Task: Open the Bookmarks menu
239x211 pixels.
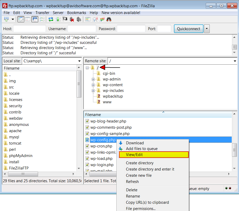Action: pos(76,13)
